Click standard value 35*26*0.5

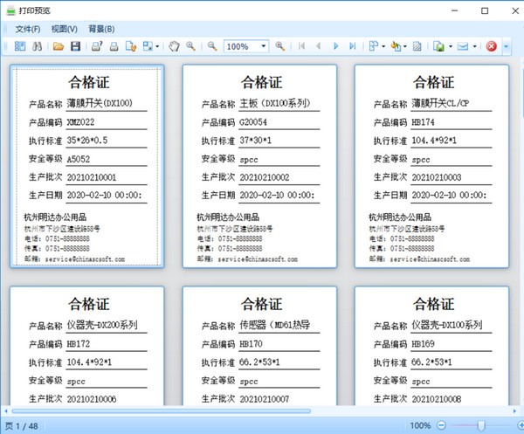click(87, 141)
